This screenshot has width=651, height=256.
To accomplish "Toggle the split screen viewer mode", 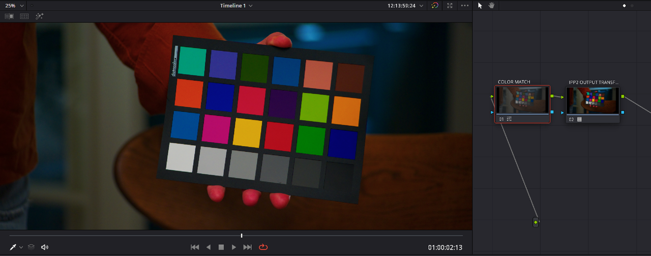I will (x=24, y=16).
